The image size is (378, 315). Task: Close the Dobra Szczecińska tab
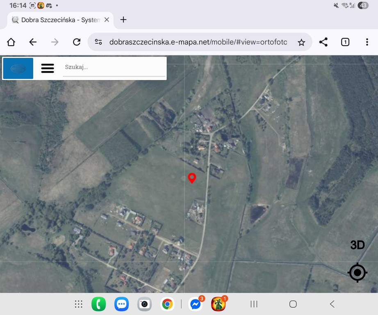(x=107, y=20)
